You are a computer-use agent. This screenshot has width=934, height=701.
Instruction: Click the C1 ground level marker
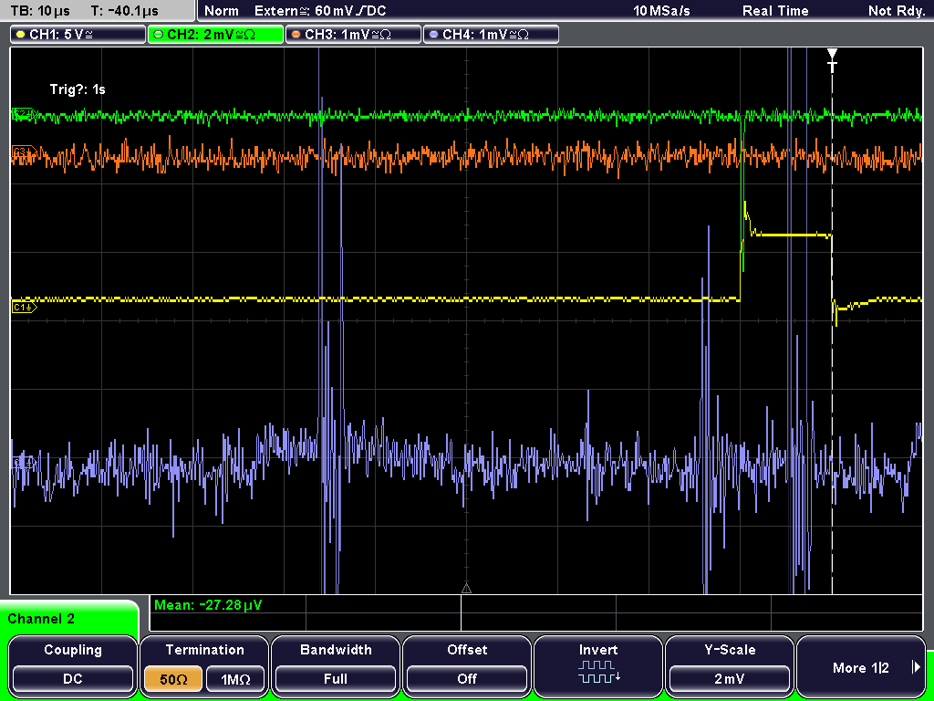coord(25,307)
